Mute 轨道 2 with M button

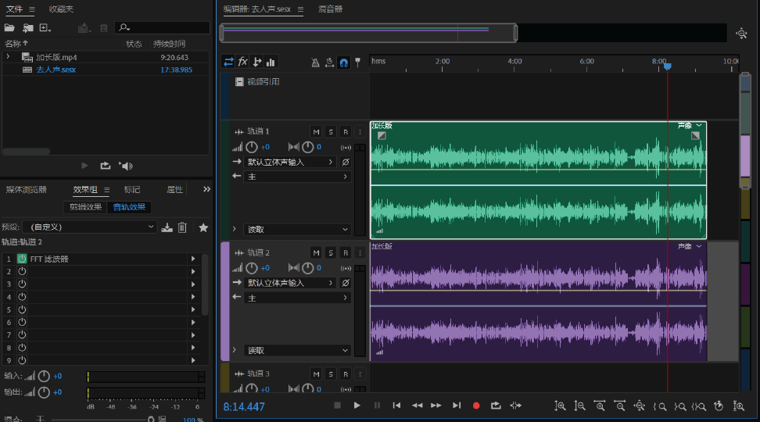316,253
